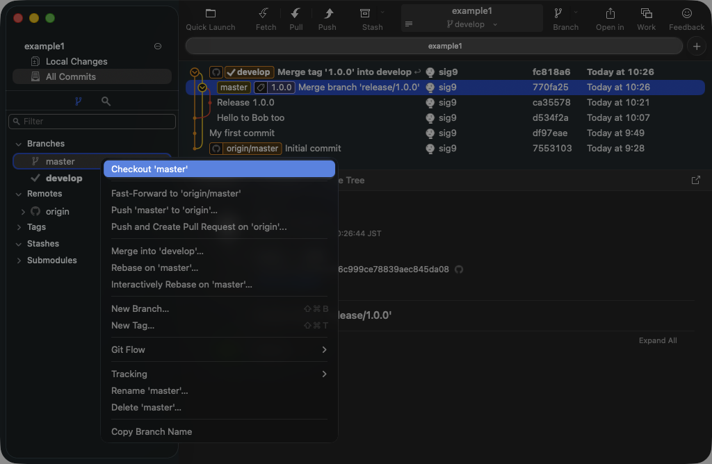This screenshot has height=464, width=712.
Task: Click the Pull toolbar icon
Action: [296, 13]
